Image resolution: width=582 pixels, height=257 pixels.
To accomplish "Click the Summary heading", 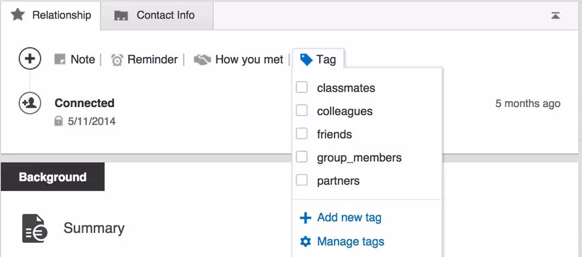I will [x=94, y=228].
